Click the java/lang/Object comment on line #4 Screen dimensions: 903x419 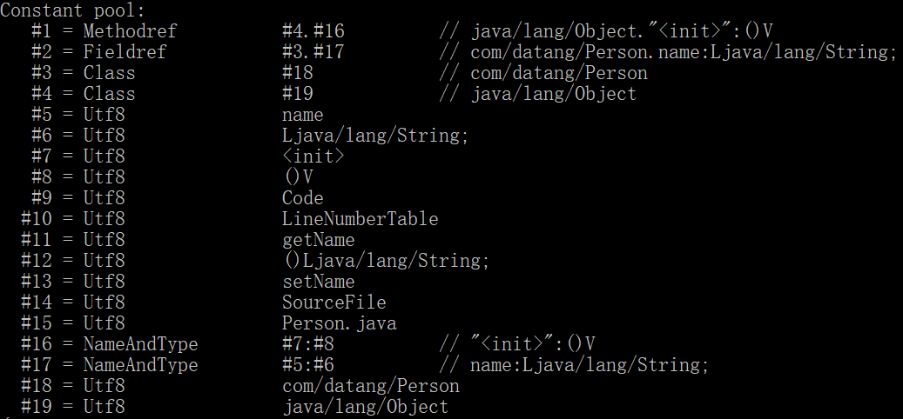pos(554,94)
